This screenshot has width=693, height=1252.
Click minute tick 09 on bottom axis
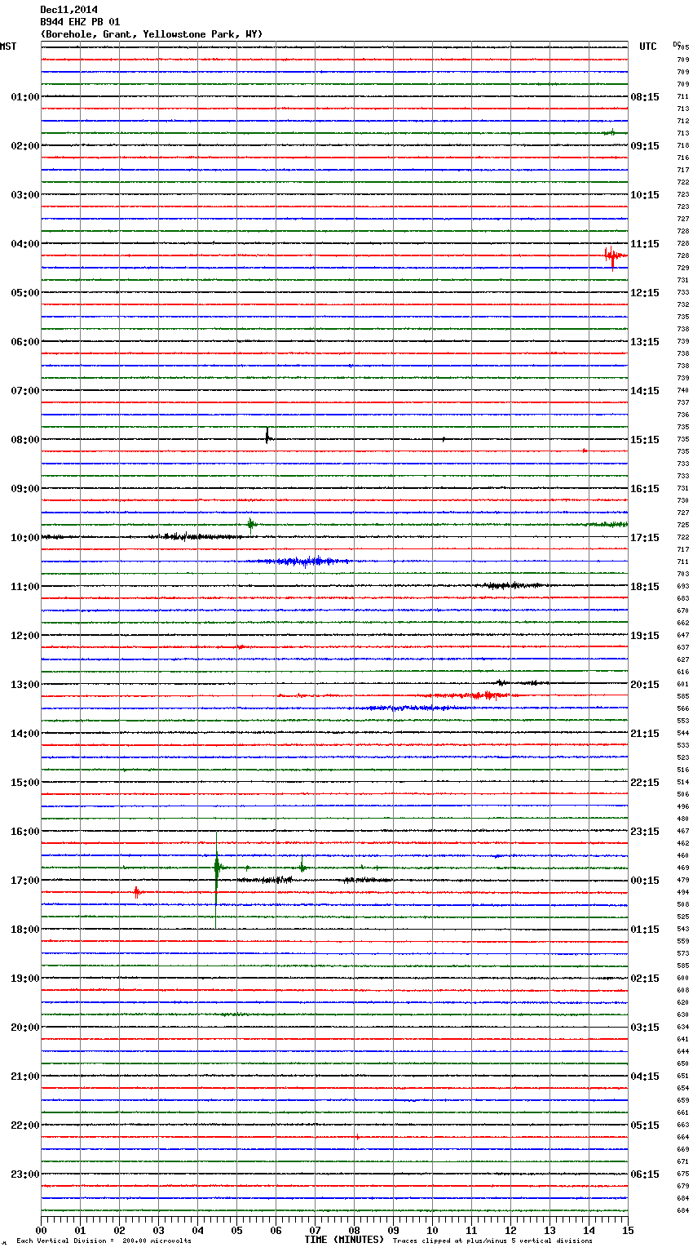click(x=394, y=1230)
